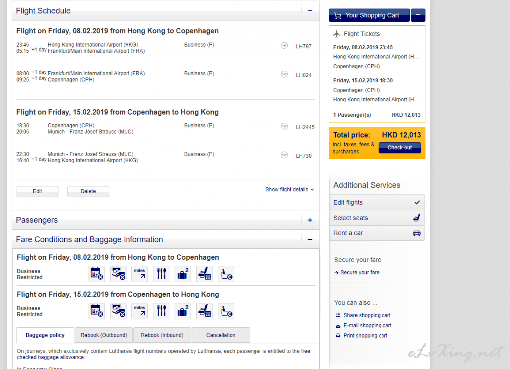
Task: Click Share shopping cart link
Action: point(367,315)
